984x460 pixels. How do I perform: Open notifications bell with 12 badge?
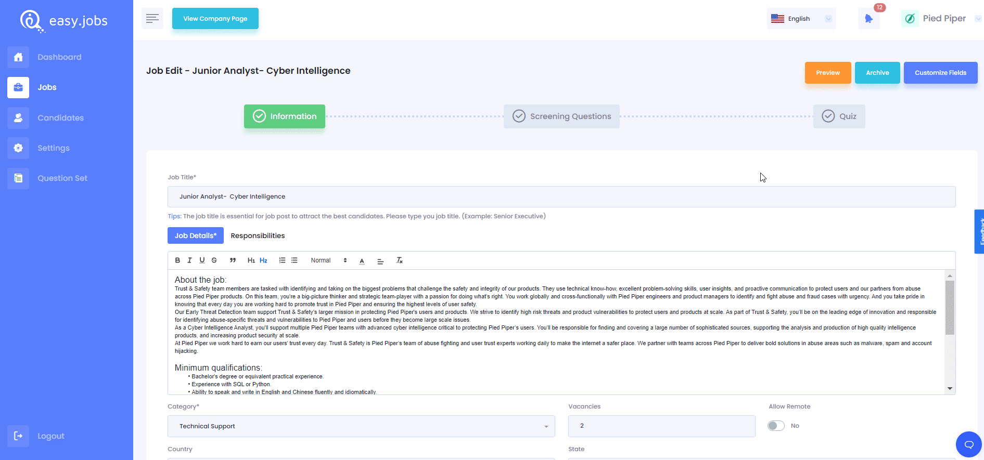click(869, 19)
